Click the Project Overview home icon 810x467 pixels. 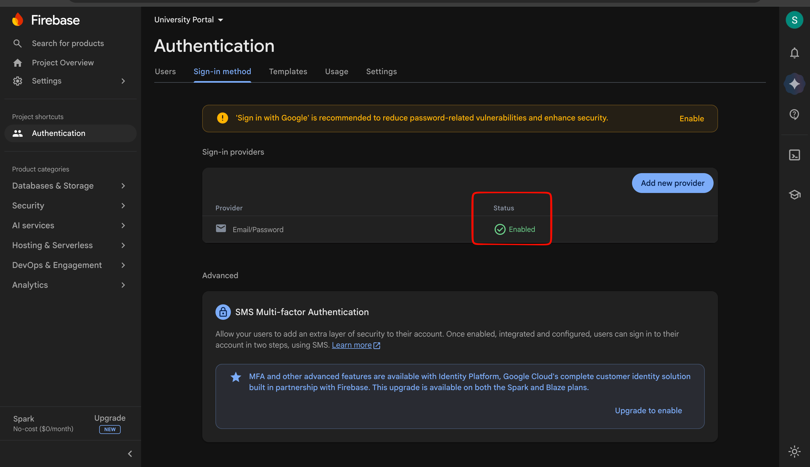18,63
